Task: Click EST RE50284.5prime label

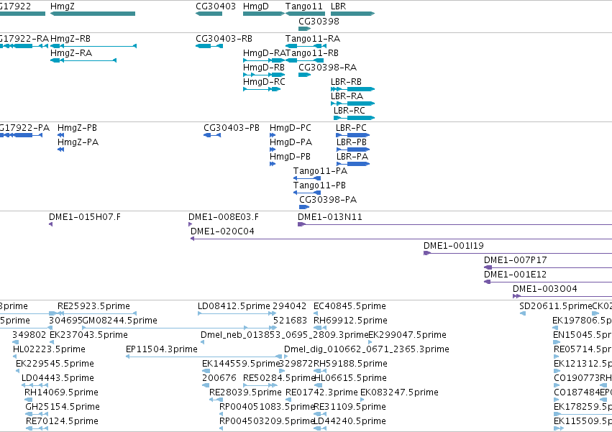Action: tap(279, 378)
